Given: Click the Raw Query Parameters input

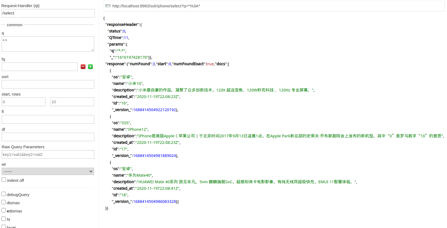Looking at the screenshot, I should click(x=48, y=154).
